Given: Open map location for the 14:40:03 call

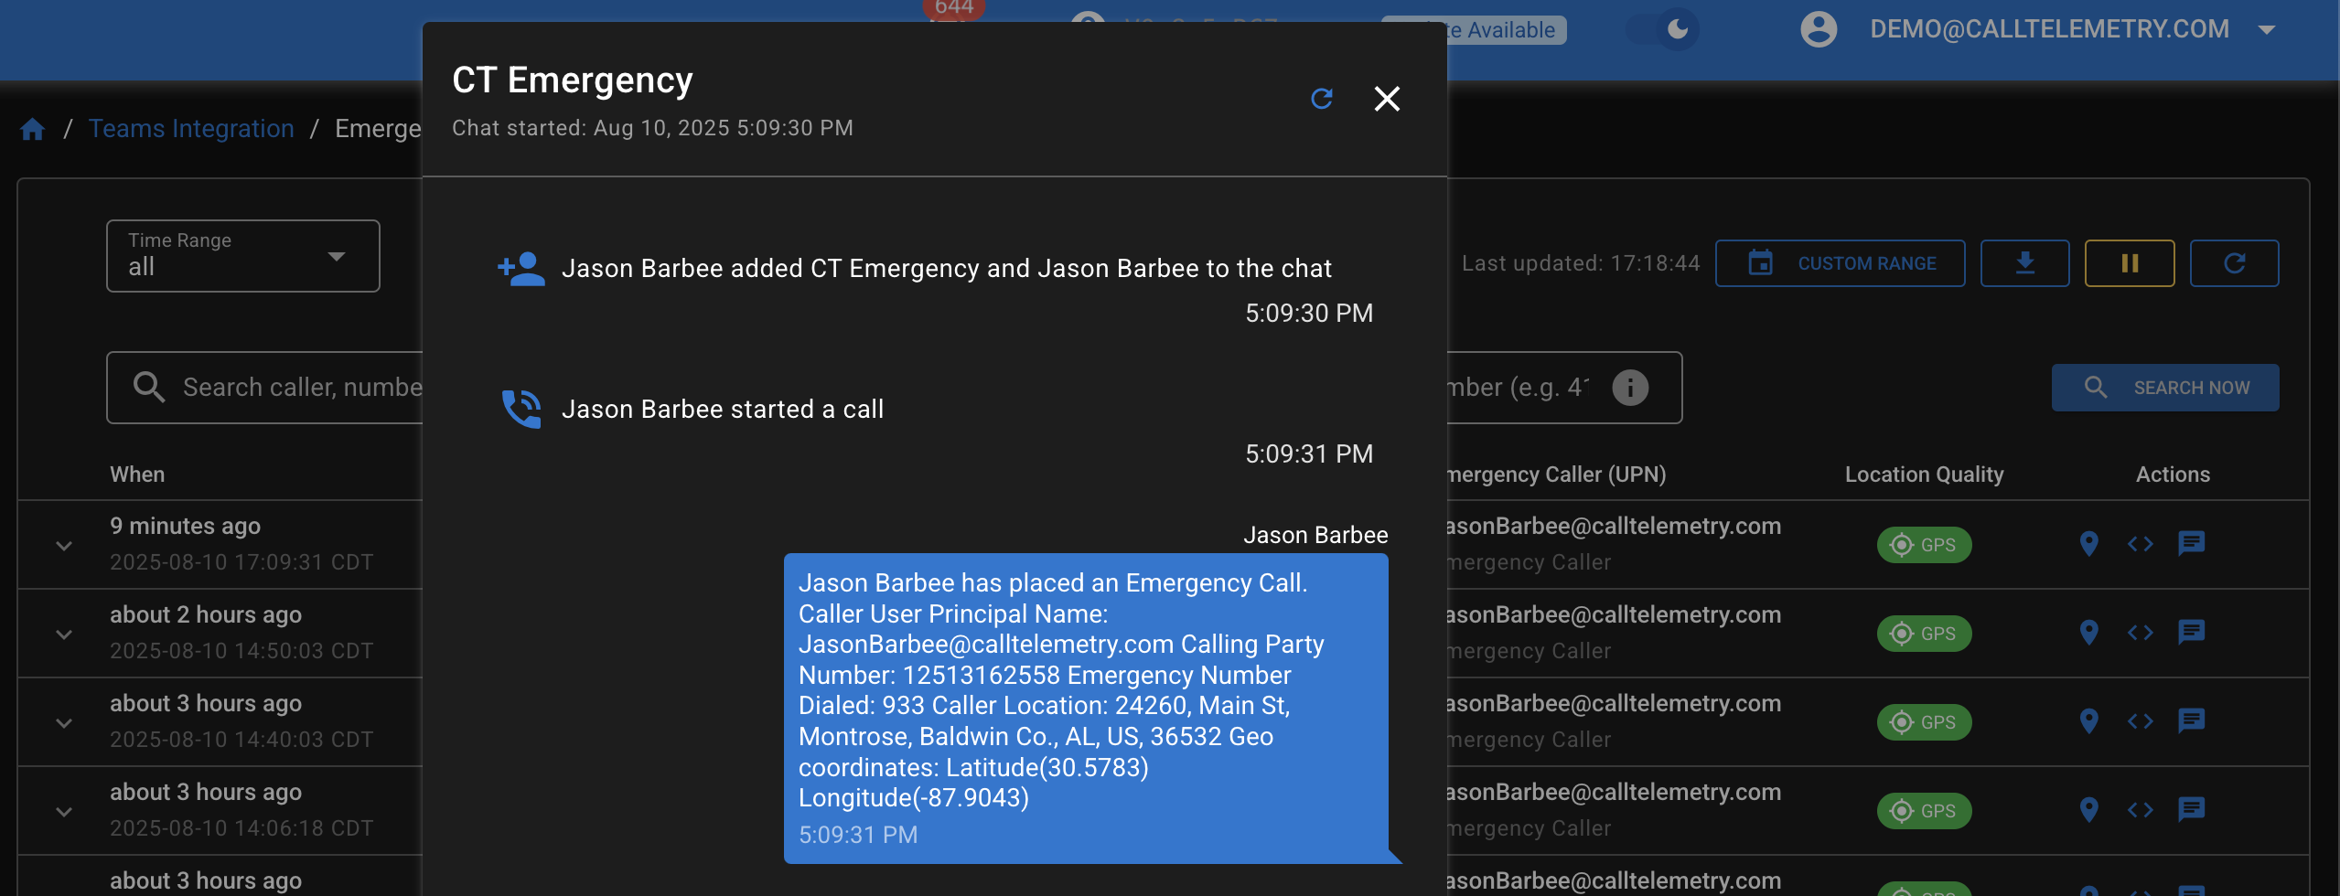Looking at the screenshot, I should point(2088,721).
